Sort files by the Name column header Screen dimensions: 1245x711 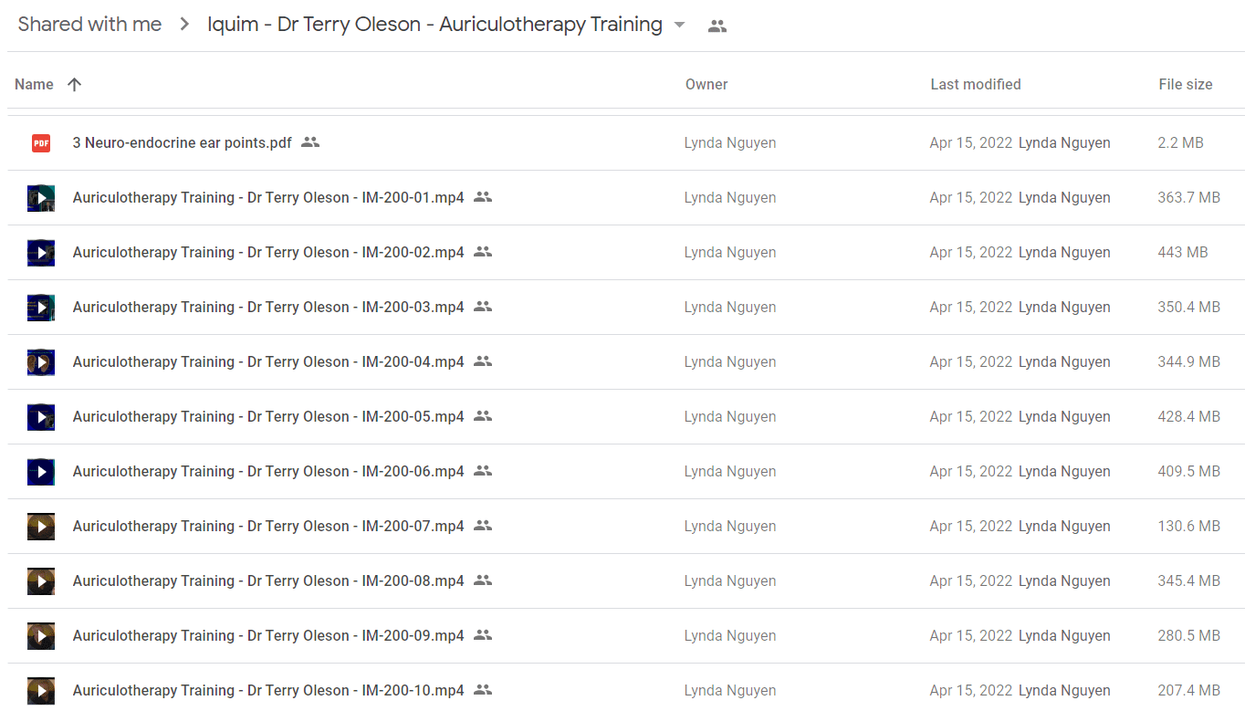pyautogui.click(x=34, y=84)
